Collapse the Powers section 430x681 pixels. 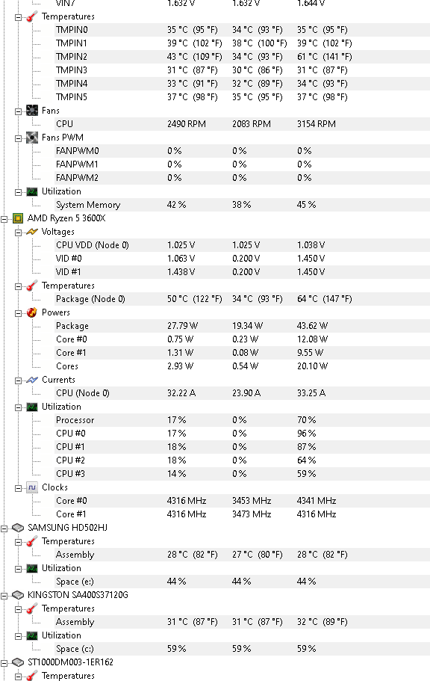tap(18, 313)
